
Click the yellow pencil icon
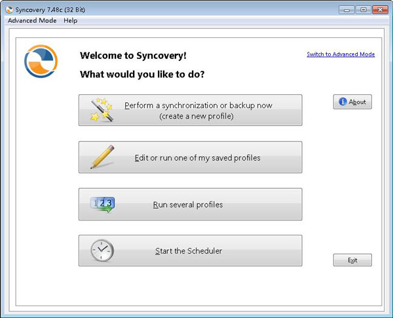[102, 157]
